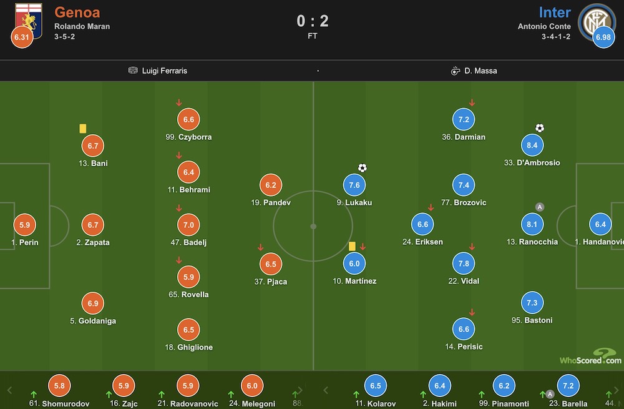
Task: Show more Inter substitutes with right chevron
Action: pyautogui.click(x=617, y=390)
